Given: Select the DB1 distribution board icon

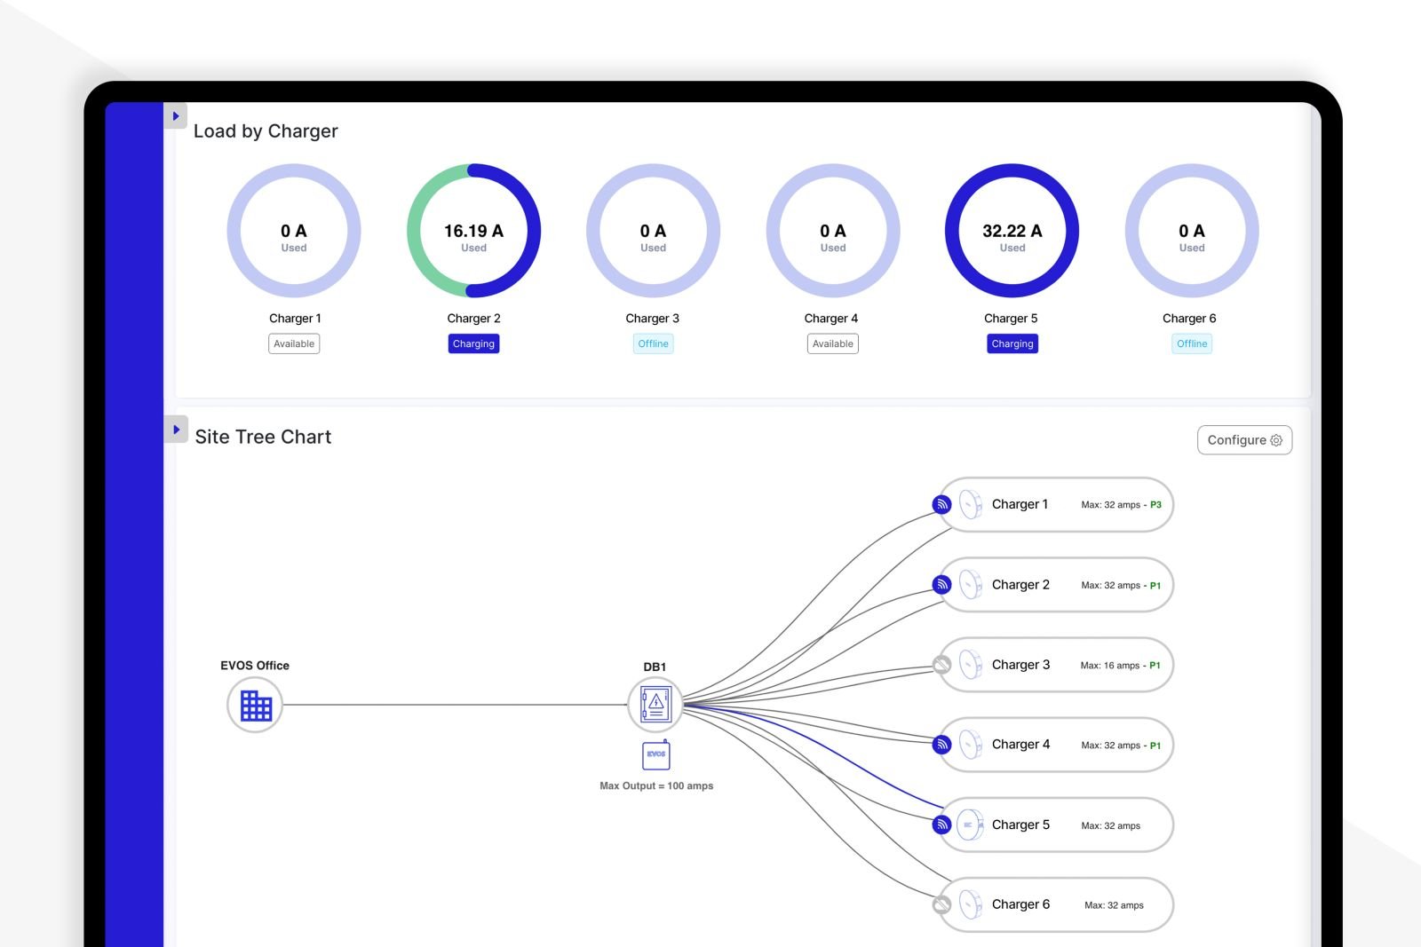Looking at the screenshot, I should pos(655,705).
